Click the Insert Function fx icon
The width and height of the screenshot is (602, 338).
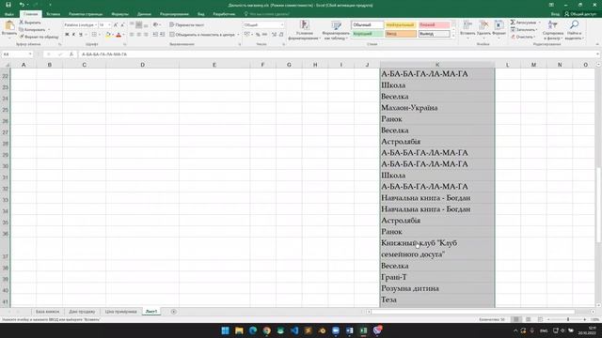click(71, 54)
